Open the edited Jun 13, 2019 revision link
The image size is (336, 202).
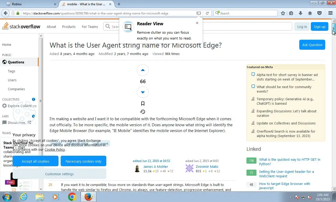click(x=151, y=161)
